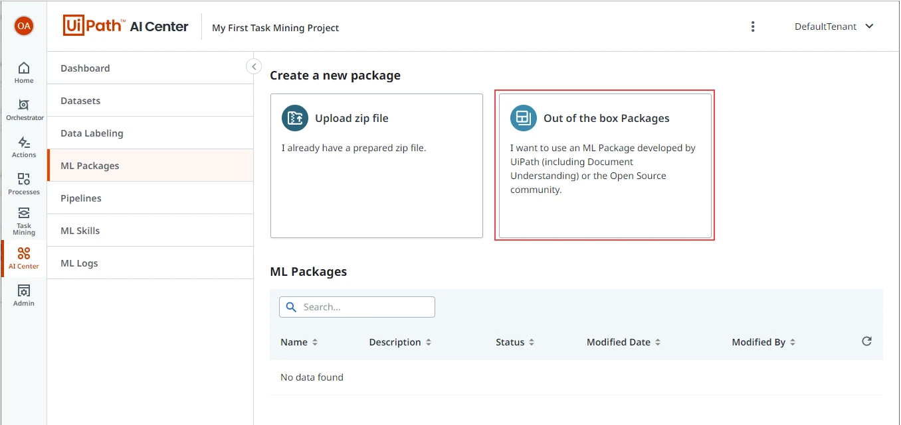Open the Pipelines menu item

(150, 198)
